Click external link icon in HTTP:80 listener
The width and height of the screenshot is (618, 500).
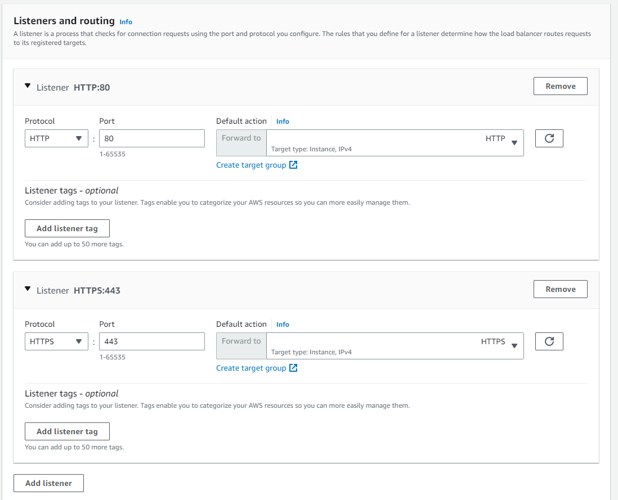293,165
